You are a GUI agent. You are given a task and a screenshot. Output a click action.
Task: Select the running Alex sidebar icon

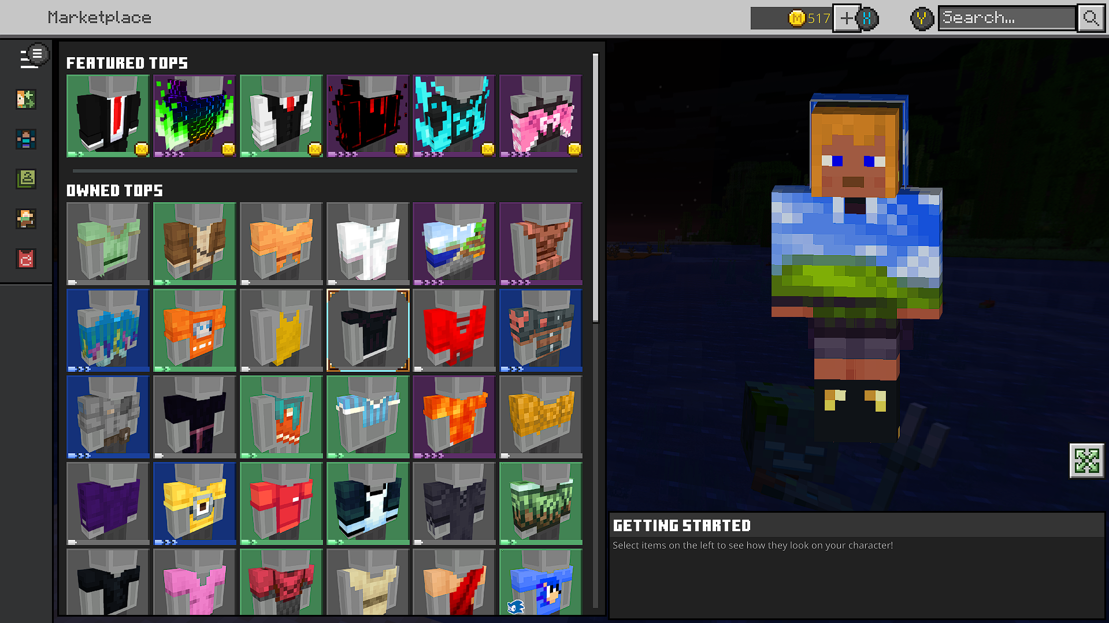[26, 219]
